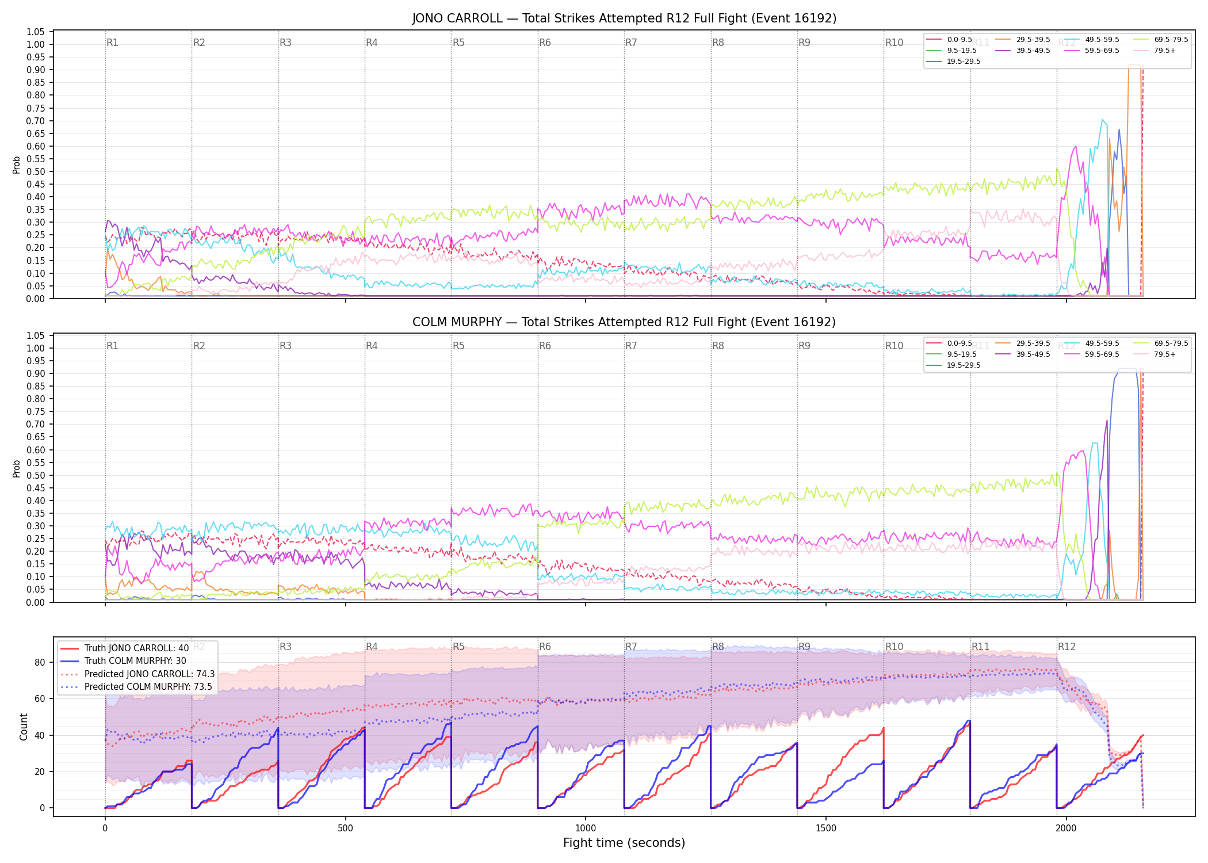This screenshot has width=1208, height=863.
Task: Click x-axis tick label 500
Action: tap(345, 828)
